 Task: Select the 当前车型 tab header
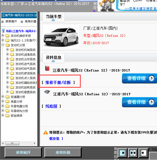54,17
